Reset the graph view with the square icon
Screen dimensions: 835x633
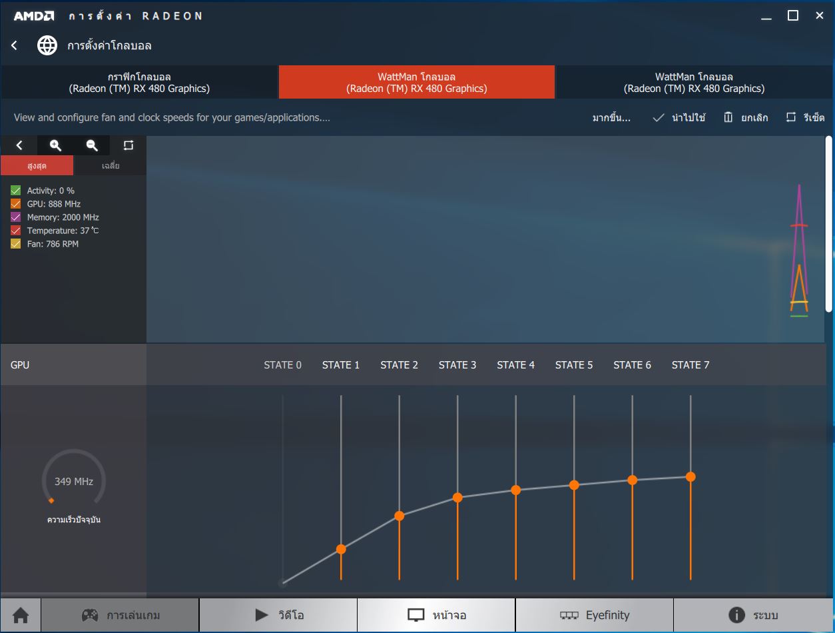tap(129, 145)
